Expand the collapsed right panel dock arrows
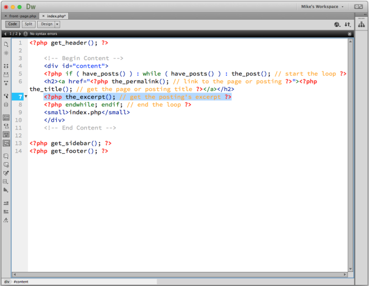Screen dimensions: 369x286 click(x=365, y=15)
